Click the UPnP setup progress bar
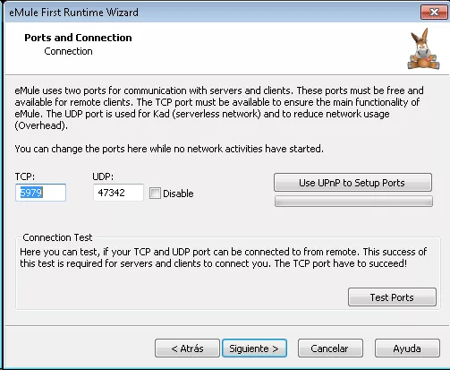The image size is (450, 370). (353, 202)
